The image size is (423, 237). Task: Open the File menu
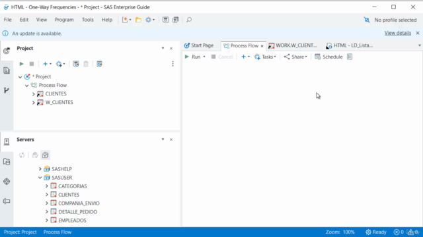point(7,20)
